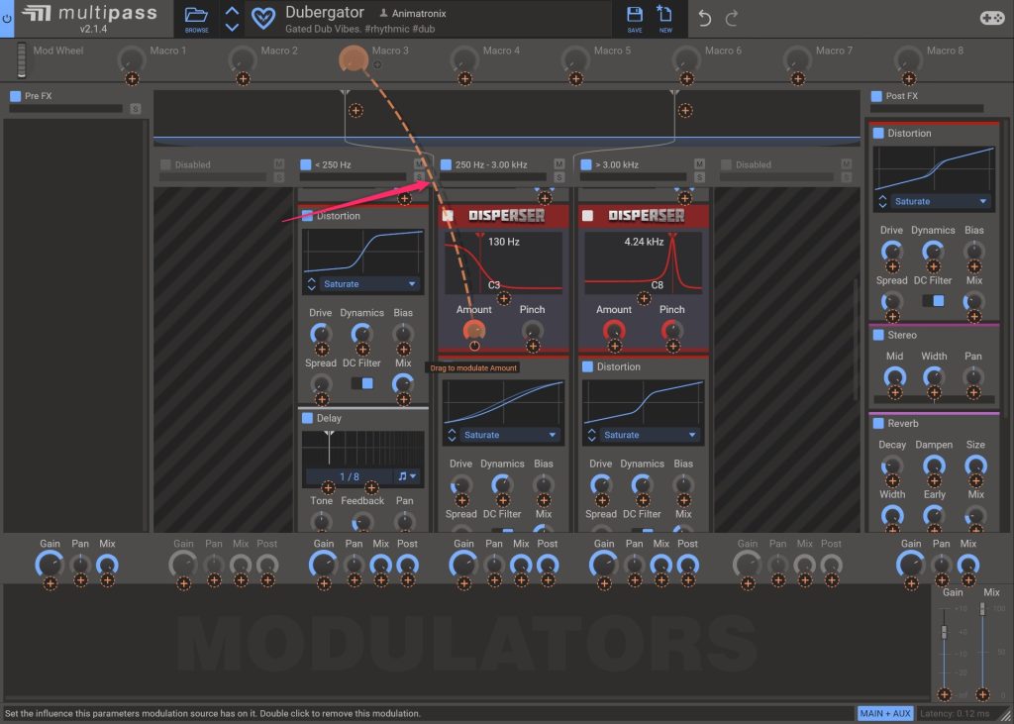Click the output Gain fader at bottom right
1014x724 pixels.
(x=945, y=632)
